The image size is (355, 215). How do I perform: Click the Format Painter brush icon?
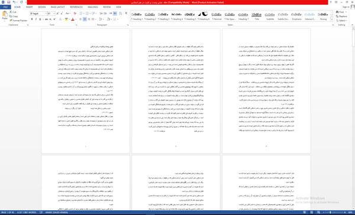pyautogui.click(x=11, y=20)
